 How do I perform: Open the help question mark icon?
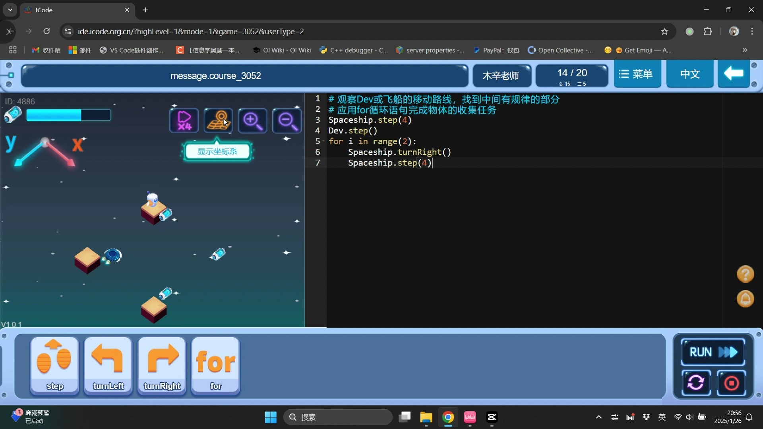point(745,274)
